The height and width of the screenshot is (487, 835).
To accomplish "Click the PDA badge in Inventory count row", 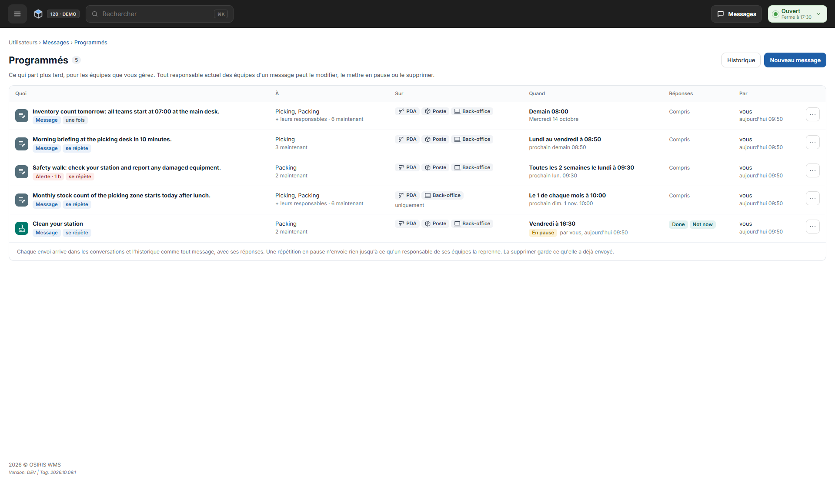I will (407, 111).
